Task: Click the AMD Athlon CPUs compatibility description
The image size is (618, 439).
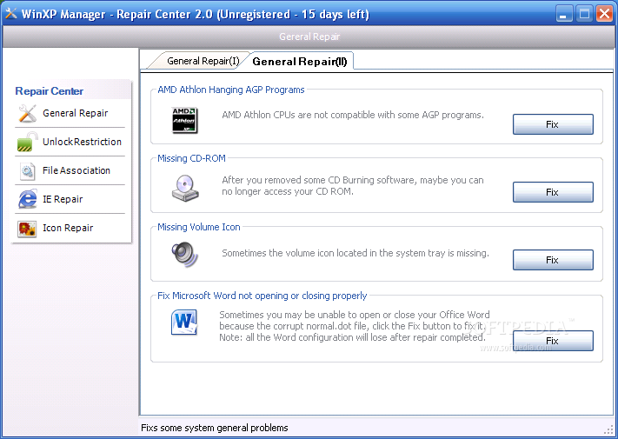Action: point(353,115)
